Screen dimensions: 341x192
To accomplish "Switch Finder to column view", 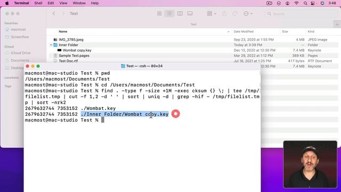I will 180,13.
